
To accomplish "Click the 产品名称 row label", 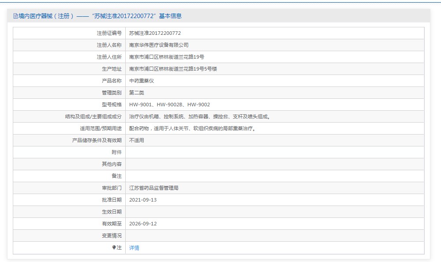I will click(112, 81).
